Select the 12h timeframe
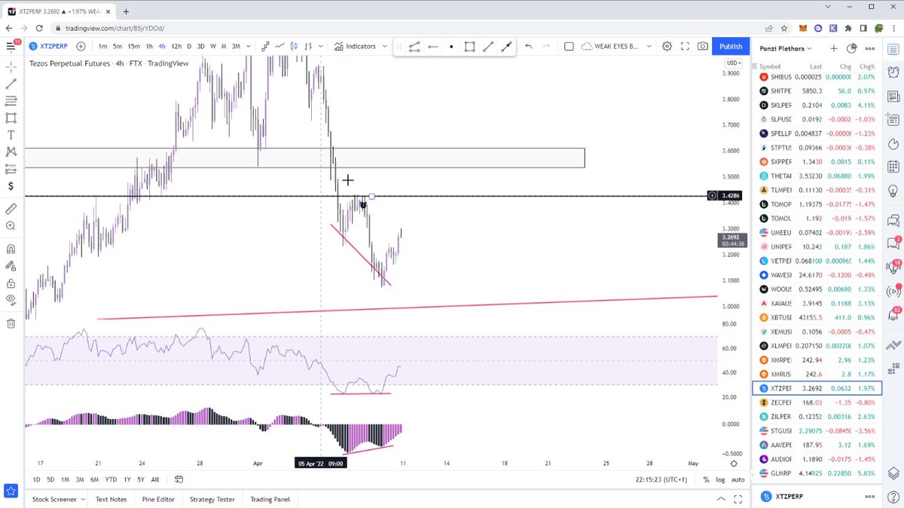Screen dimensions: 904x508 point(176,46)
